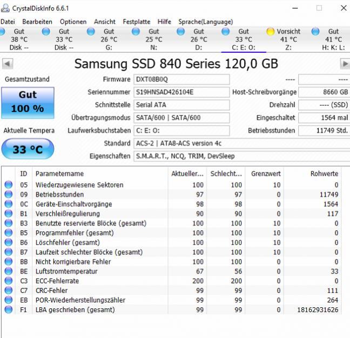Click the Parametername column header
This screenshot has width=350, height=338.
pos(100,174)
